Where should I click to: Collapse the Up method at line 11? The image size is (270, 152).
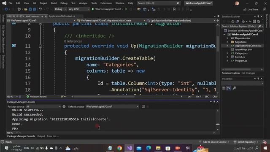point(40,46)
